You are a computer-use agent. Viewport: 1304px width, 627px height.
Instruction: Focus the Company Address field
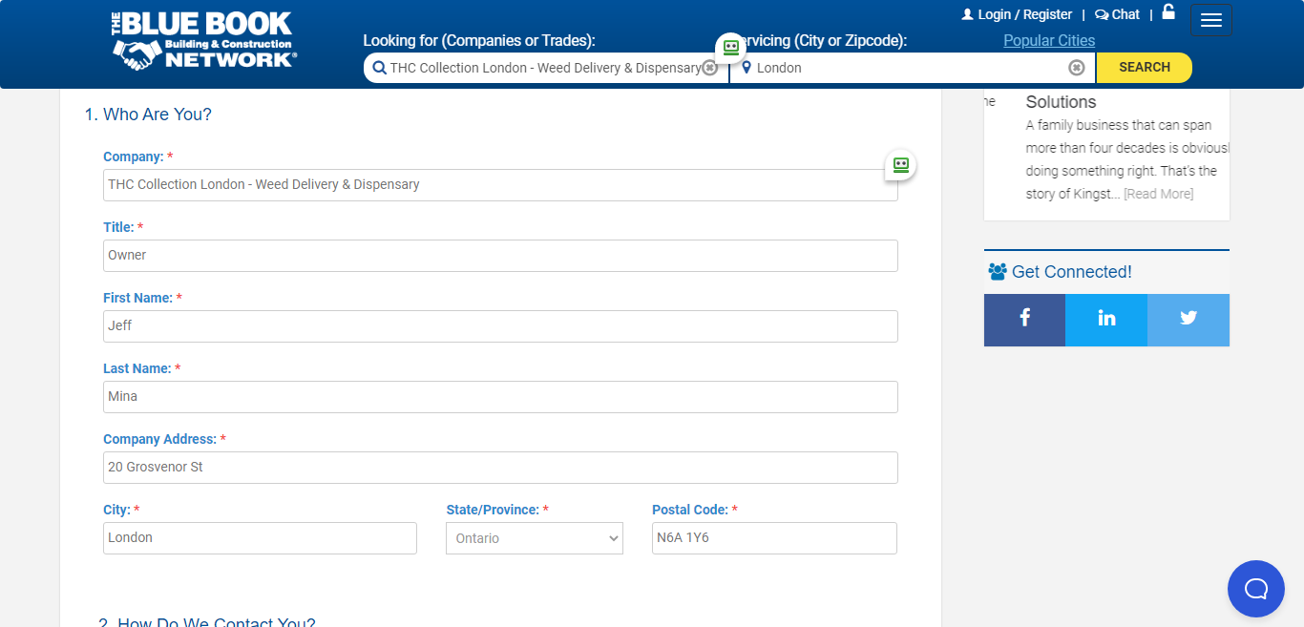pos(500,468)
